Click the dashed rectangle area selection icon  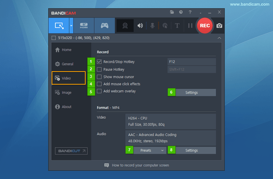click(53, 38)
